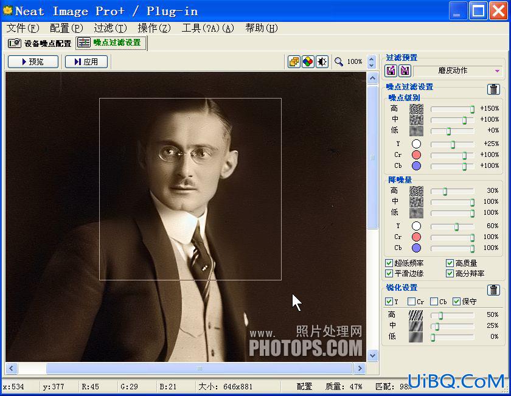Click the vertical scrollbar up arrow
This screenshot has width=511, height=396.
(373, 78)
